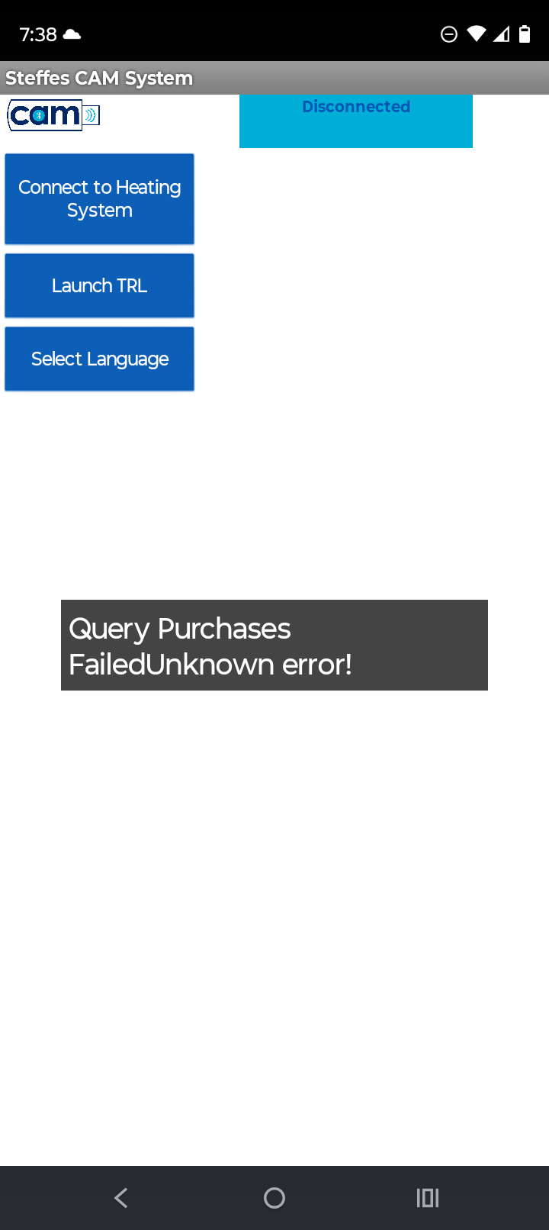Tap the Steffes CAM System title bar
Screen dimensions: 549x1230
click(274, 78)
